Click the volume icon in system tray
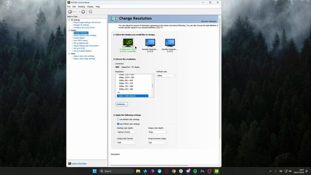311x175 pixels. point(290,171)
